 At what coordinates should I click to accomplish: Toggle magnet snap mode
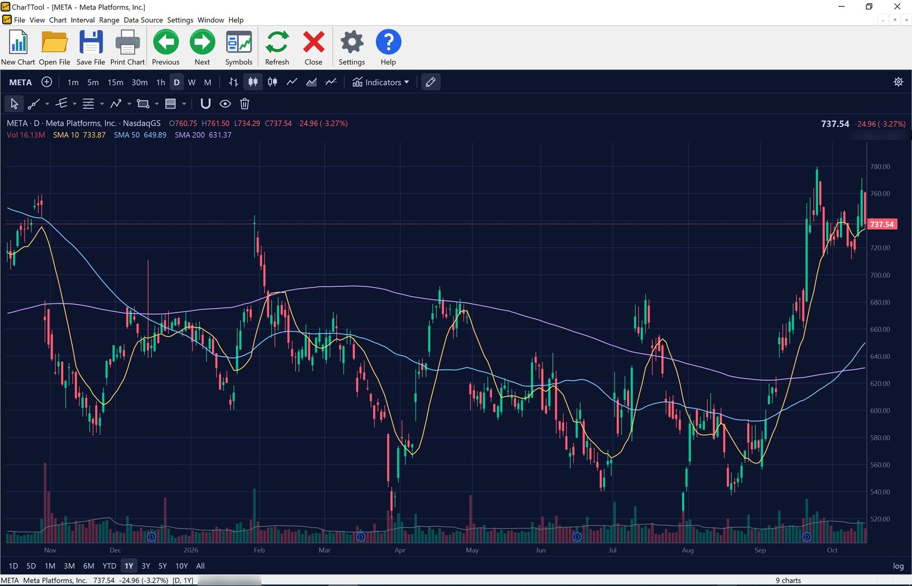click(x=206, y=104)
